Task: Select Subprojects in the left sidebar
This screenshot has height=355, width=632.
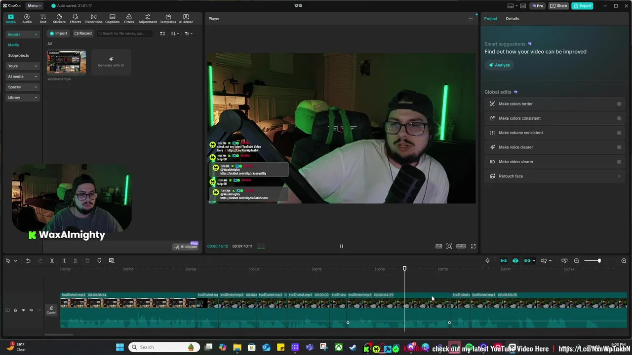Action: click(18, 55)
